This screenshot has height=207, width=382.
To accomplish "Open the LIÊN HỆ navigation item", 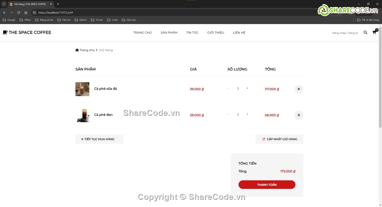I will (239, 33).
